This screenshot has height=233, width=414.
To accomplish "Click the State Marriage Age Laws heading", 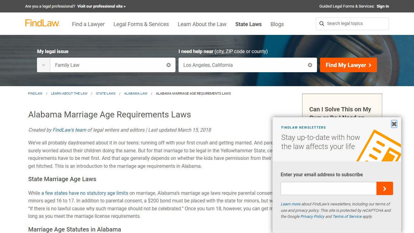I will (62, 179).
